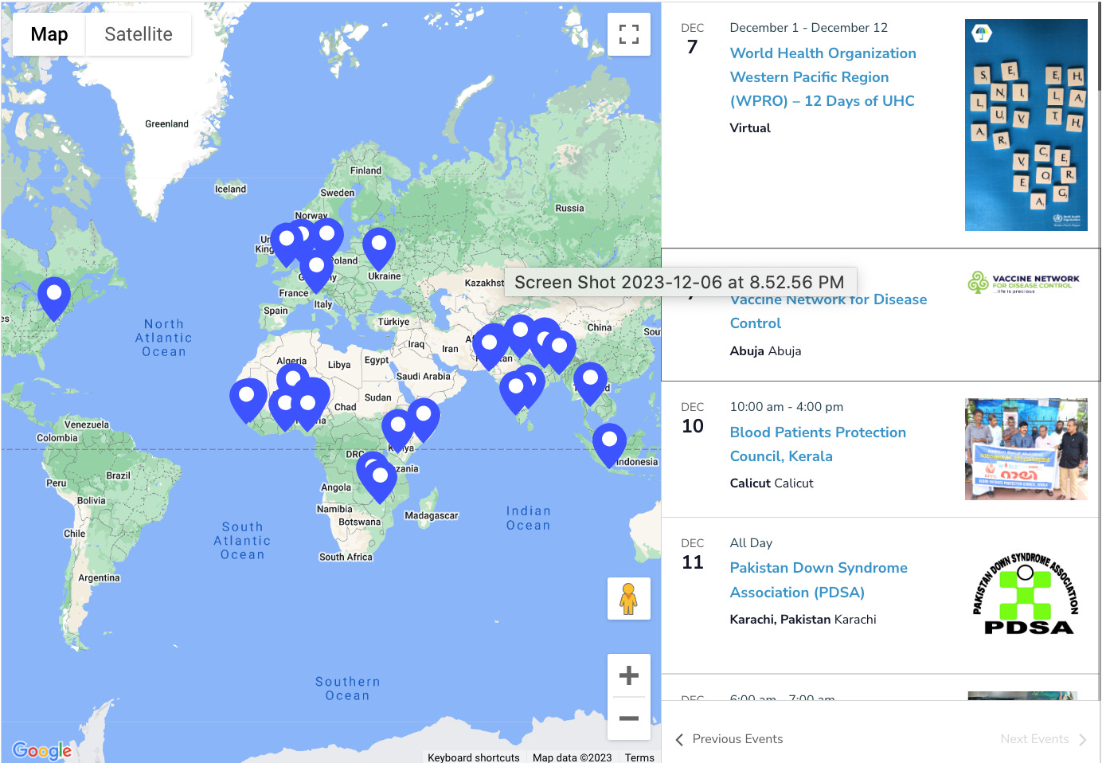This screenshot has width=1102, height=763.
Task: Click the 'Abuja Abuja' location text
Action: pyautogui.click(x=765, y=350)
